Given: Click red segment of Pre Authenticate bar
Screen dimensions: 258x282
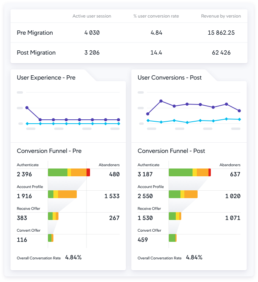Looking at the screenshot, I should pyautogui.click(x=88, y=172).
